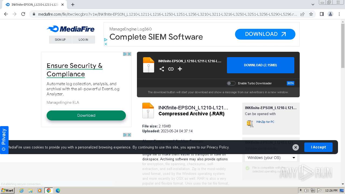Image resolution: width=345 pixels, height=194 pixels.
Task: Click the address bar URL
Action: point(167,14)
